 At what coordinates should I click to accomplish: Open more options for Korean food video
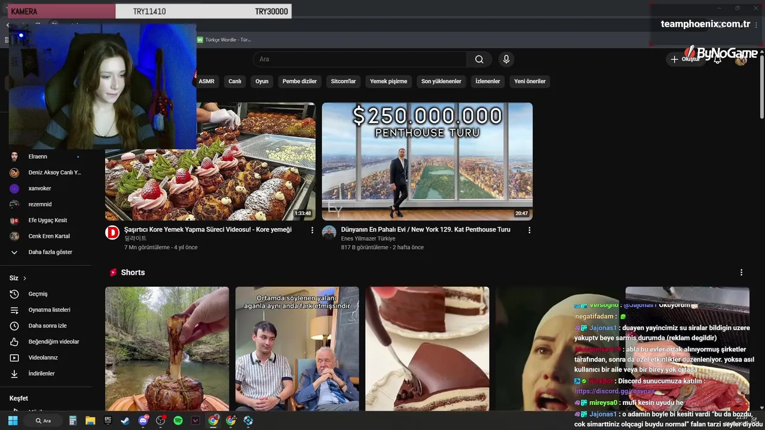click(x=312, y=230)
